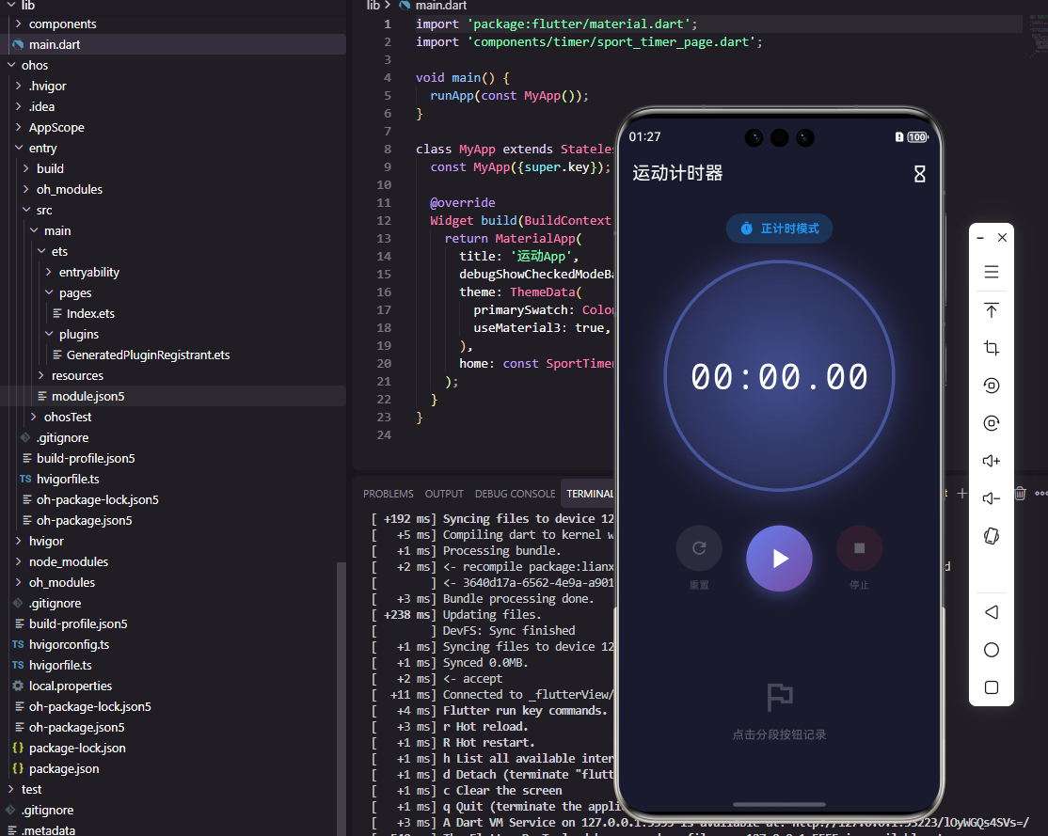
Task: Click the emulator home circle button
Action: click(x=992, y=650)
